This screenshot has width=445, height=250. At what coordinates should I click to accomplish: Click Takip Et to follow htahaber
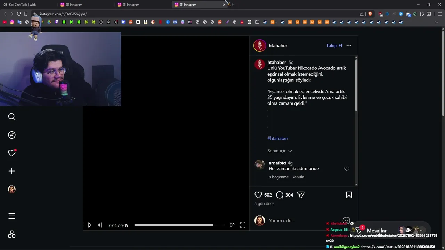[334, 45]
